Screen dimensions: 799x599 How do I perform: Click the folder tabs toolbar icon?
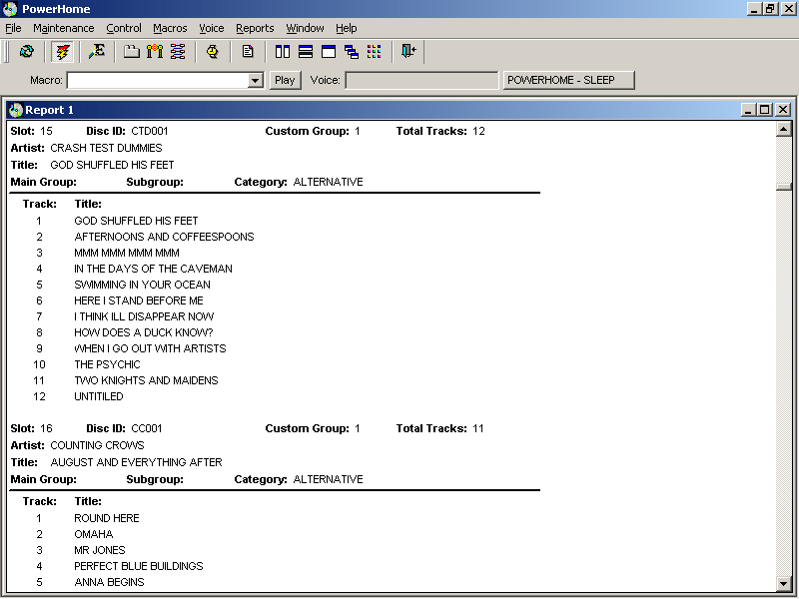click(x=132, y=52)
